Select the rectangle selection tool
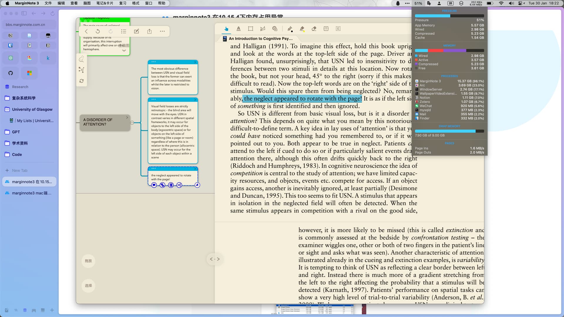 click(x=251, y=29)
